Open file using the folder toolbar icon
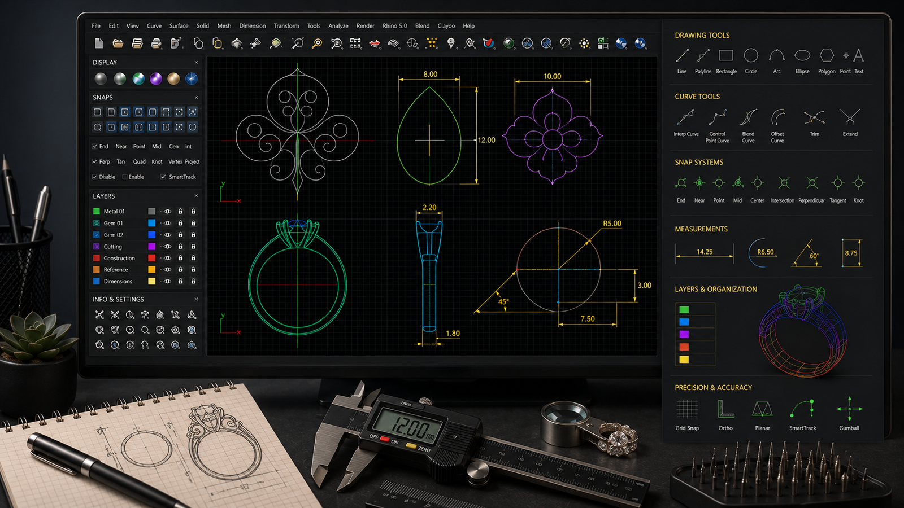 click(x=118, y=43)
